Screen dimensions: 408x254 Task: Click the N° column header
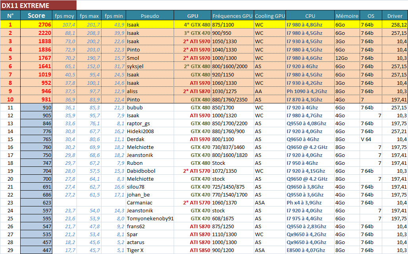(x=10, y=15)
